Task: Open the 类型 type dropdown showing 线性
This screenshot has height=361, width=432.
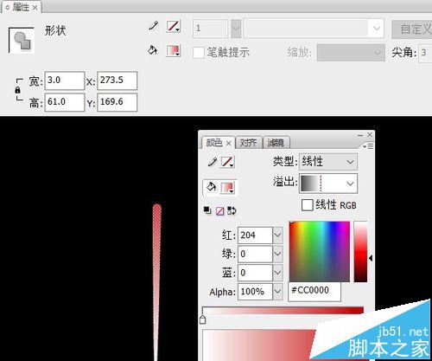Action: coord(328,162)
